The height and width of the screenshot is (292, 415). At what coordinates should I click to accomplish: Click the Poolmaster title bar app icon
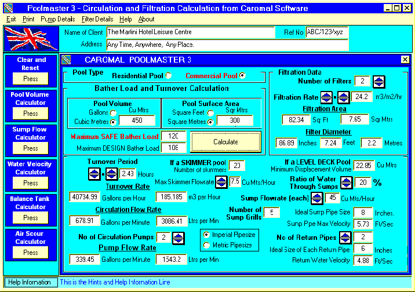pos(9,9)
